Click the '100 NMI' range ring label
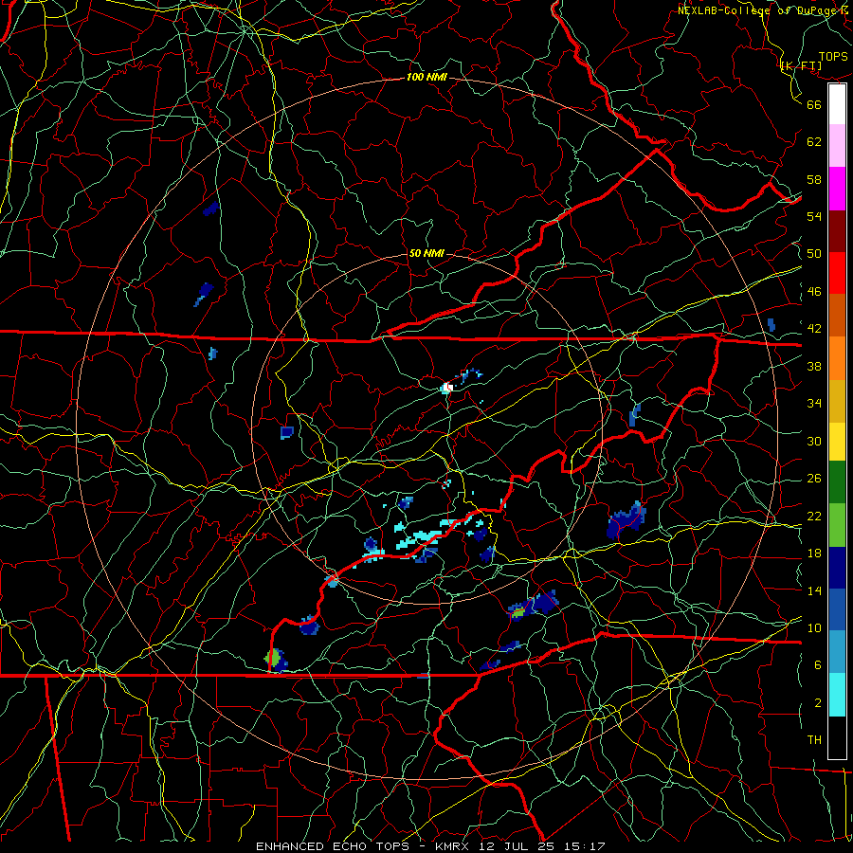 click(x=426, y=77)
